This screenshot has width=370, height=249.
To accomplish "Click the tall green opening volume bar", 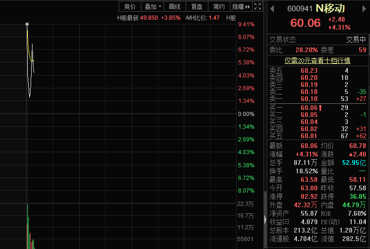I will (28, 226).
